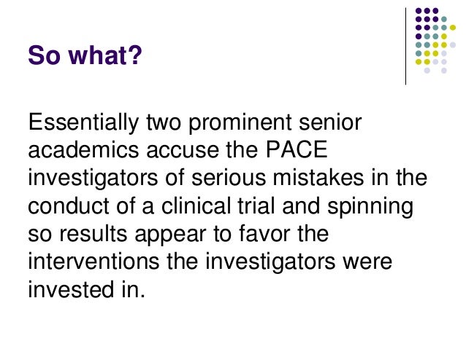Click the word 'conduct' in the body text
The width and height of the screenshot is (466, 349).
coord(69,205)
